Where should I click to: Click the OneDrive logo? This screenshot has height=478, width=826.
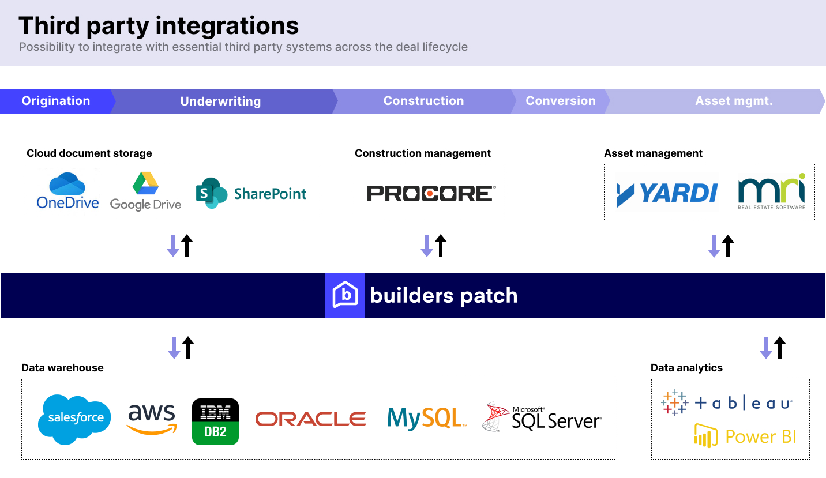67,191
